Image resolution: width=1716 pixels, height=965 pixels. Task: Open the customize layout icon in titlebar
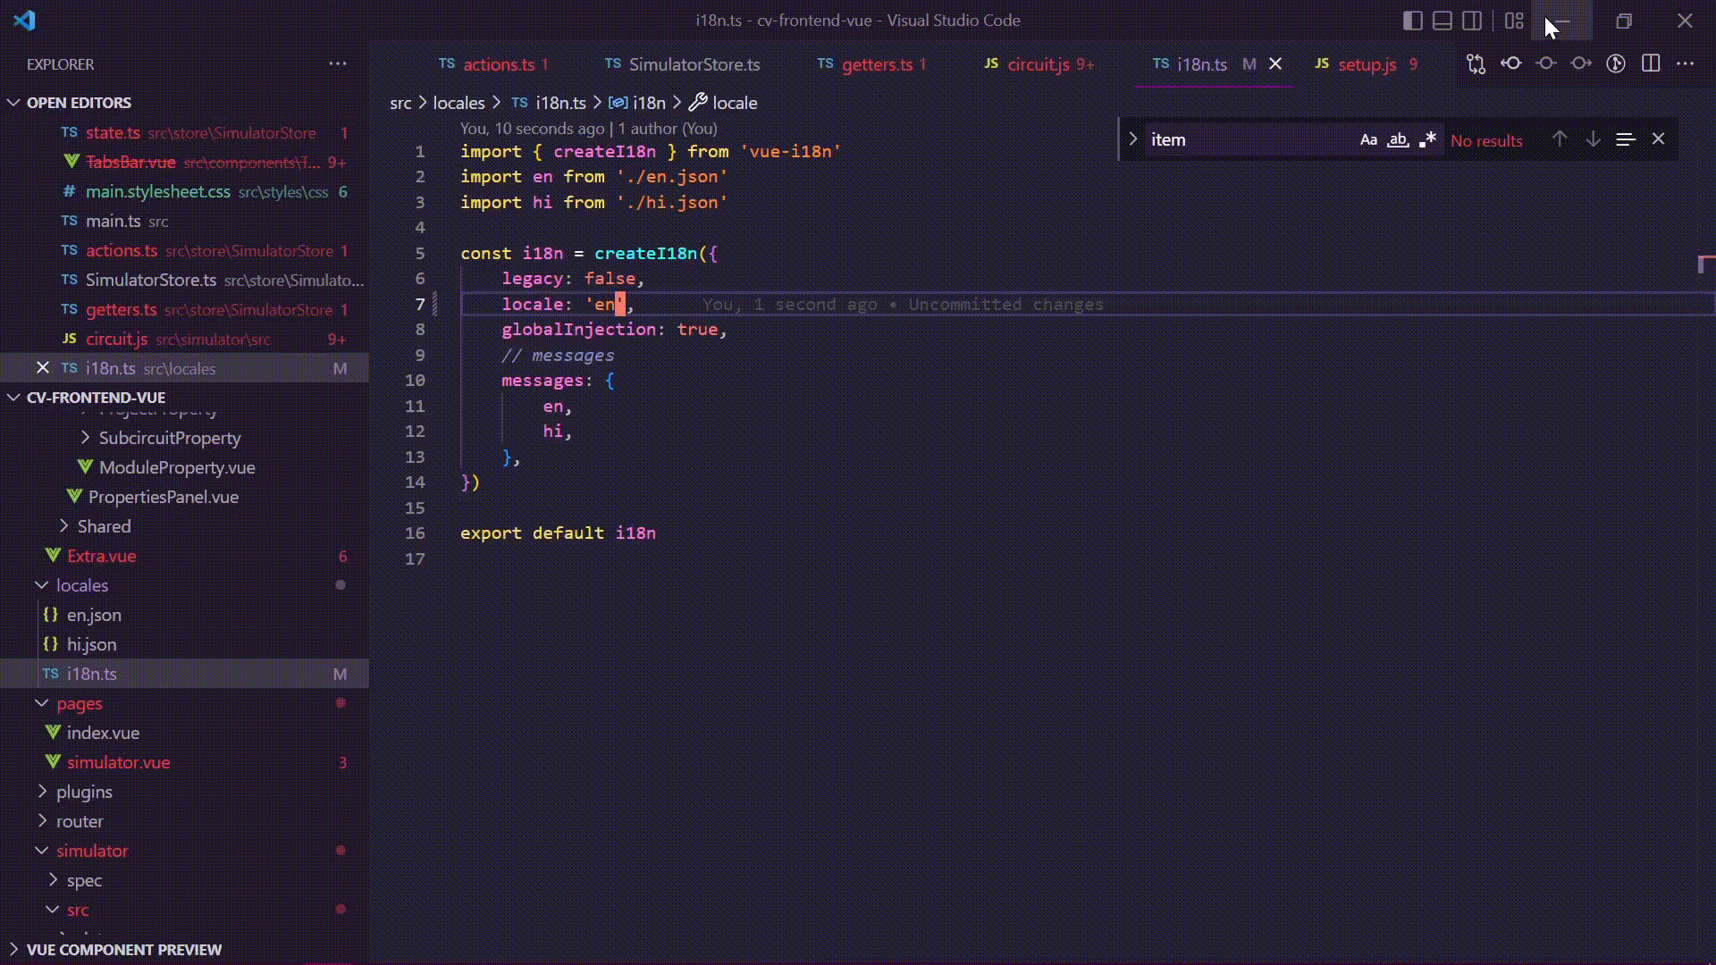1515,20
